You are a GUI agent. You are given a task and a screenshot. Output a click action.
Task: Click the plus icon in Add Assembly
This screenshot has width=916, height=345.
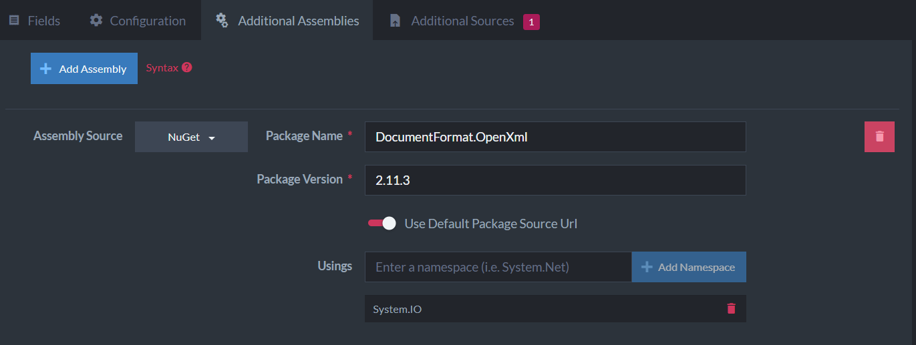click(45, 69)
